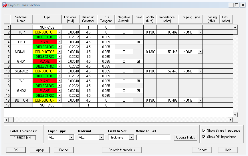Click the vertical scrollbar up arrow
Viewport: 248px width, 156px height.
(x=235, y=27)
